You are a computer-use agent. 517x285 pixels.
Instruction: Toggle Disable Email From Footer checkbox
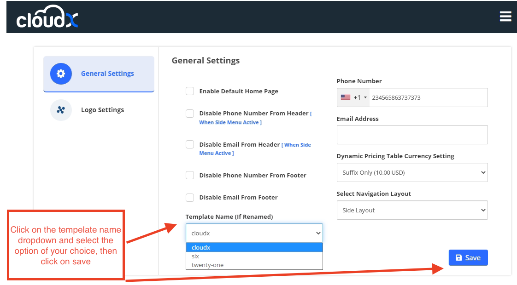tap(190, 197)
